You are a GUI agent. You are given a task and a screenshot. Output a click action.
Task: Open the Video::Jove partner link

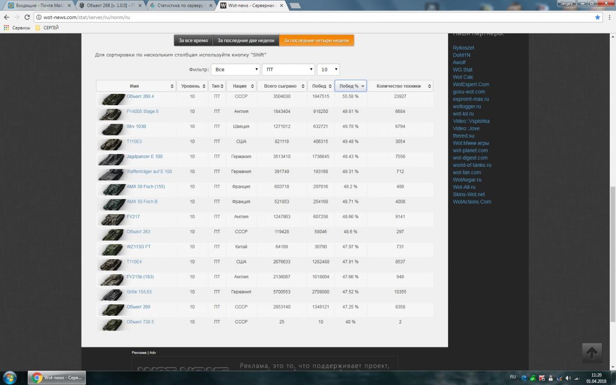coord(466,128)
